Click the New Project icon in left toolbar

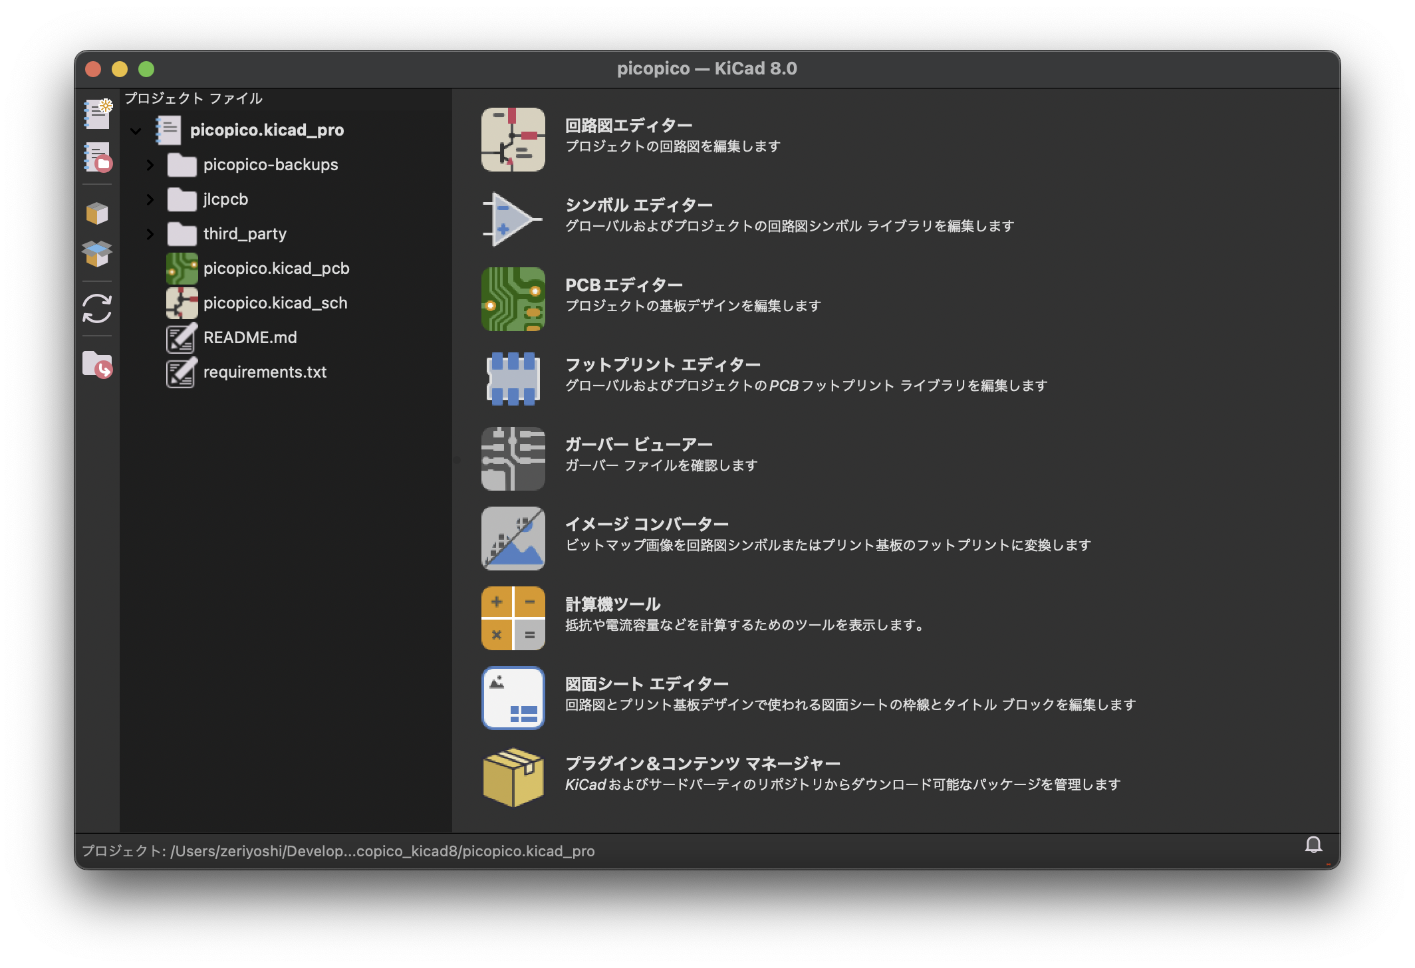tap(98, 114)
